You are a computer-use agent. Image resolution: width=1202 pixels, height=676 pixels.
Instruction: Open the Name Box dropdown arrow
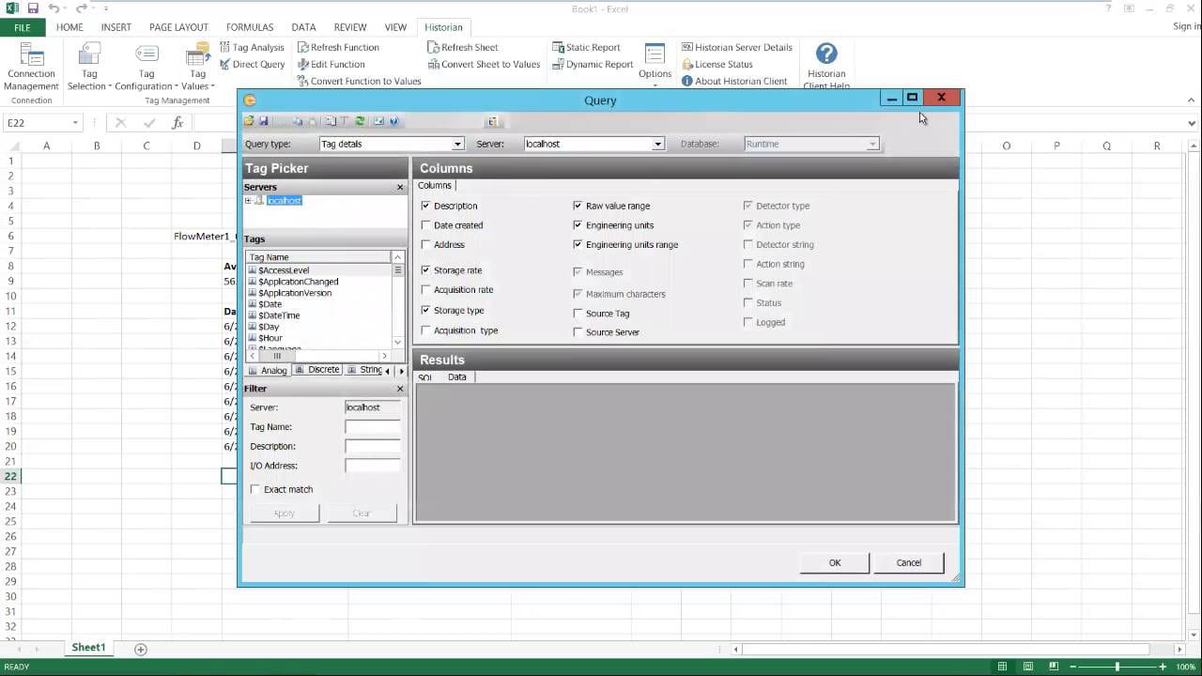click(75, 123)
